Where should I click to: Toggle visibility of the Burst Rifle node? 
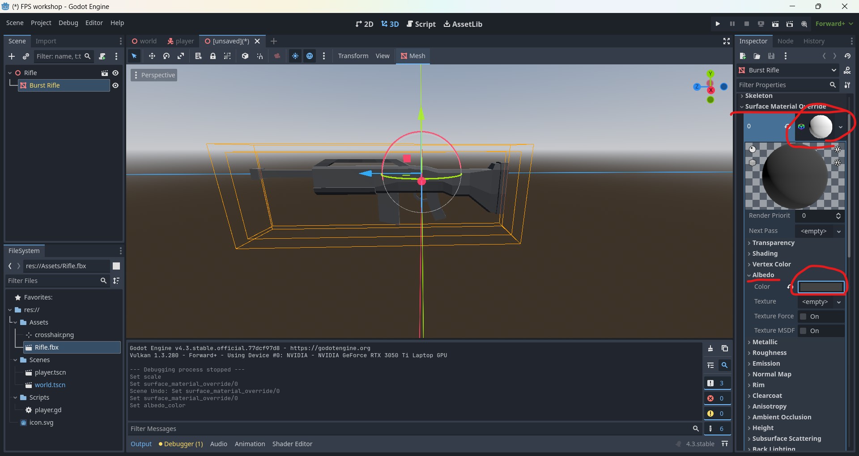click(116, 85)
